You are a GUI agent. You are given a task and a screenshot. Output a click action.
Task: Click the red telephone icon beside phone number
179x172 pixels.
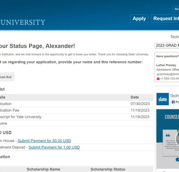coord(158,79)
